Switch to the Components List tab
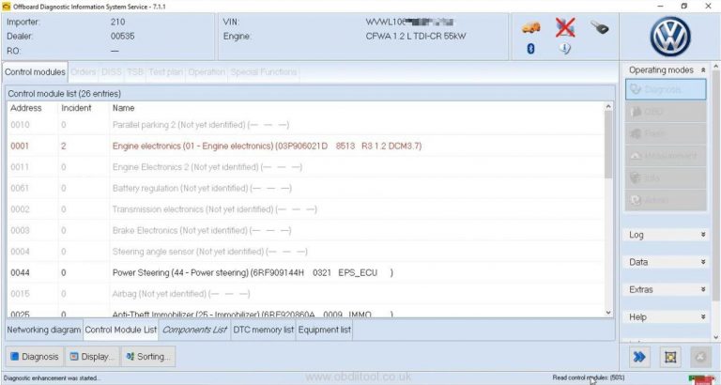 click(x=195, y=330)
